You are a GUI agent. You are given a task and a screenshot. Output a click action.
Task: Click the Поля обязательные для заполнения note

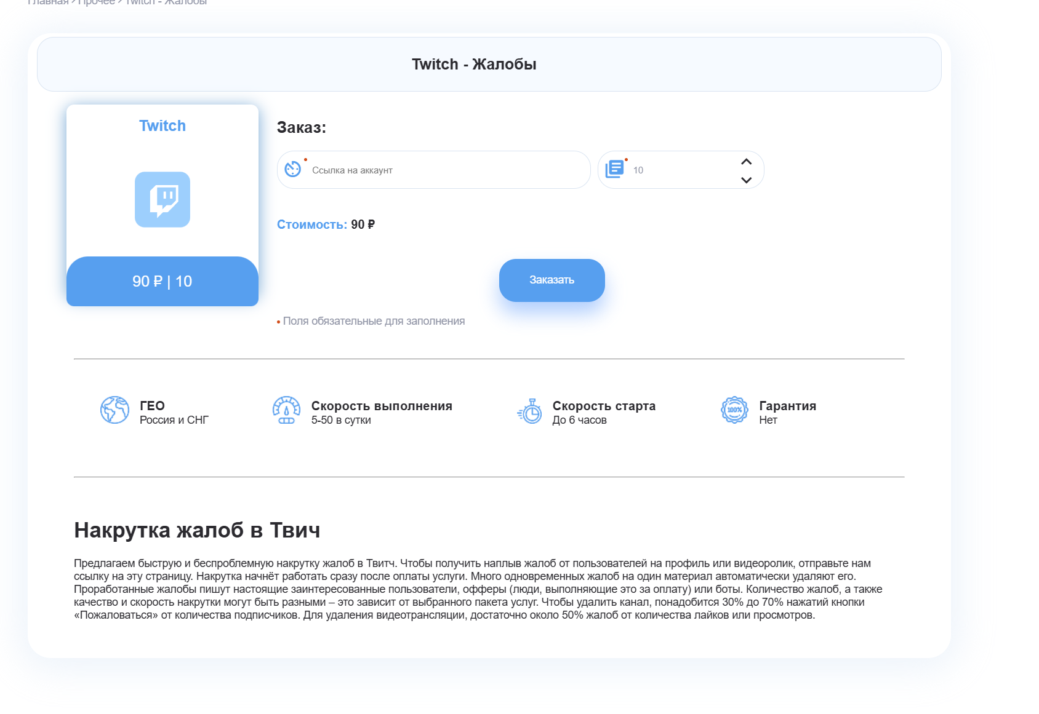coord(371,321)
